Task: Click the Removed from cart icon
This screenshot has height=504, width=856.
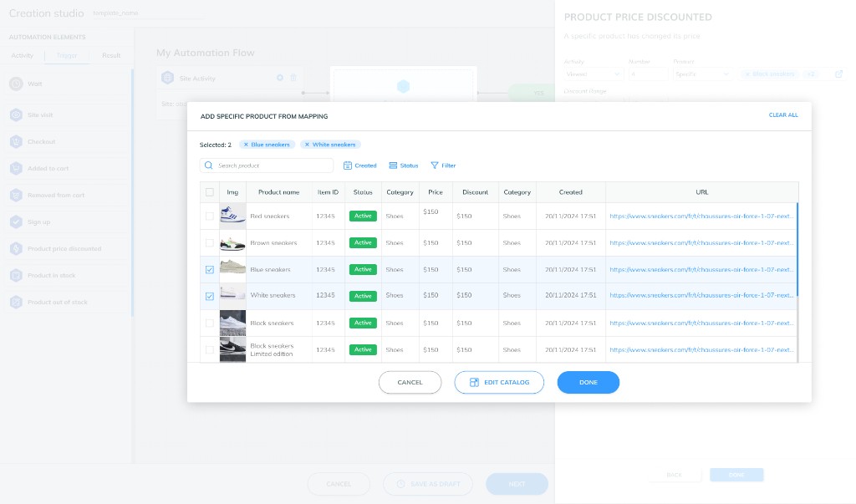Action: tap(17, 195)
